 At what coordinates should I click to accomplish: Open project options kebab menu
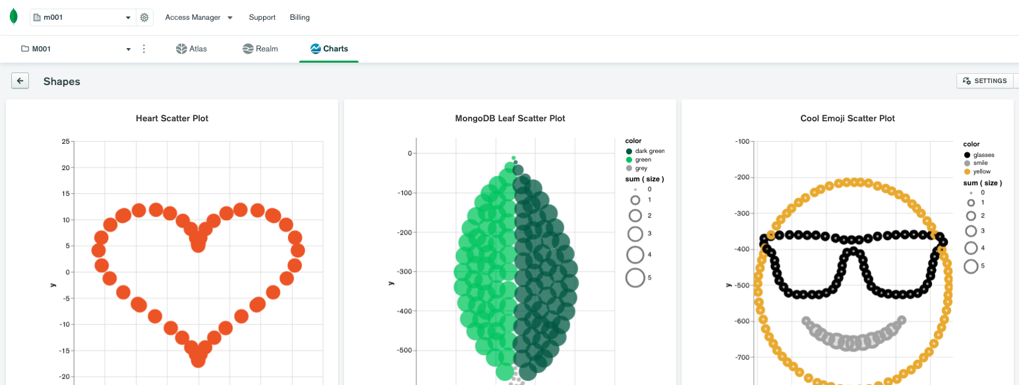[x=144, y=49]
